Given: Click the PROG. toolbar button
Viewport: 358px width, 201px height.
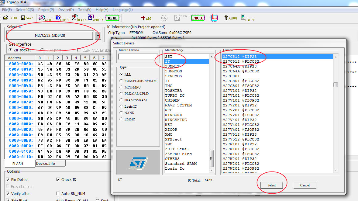Looking at the screenshot, I should tap(198, 18).
